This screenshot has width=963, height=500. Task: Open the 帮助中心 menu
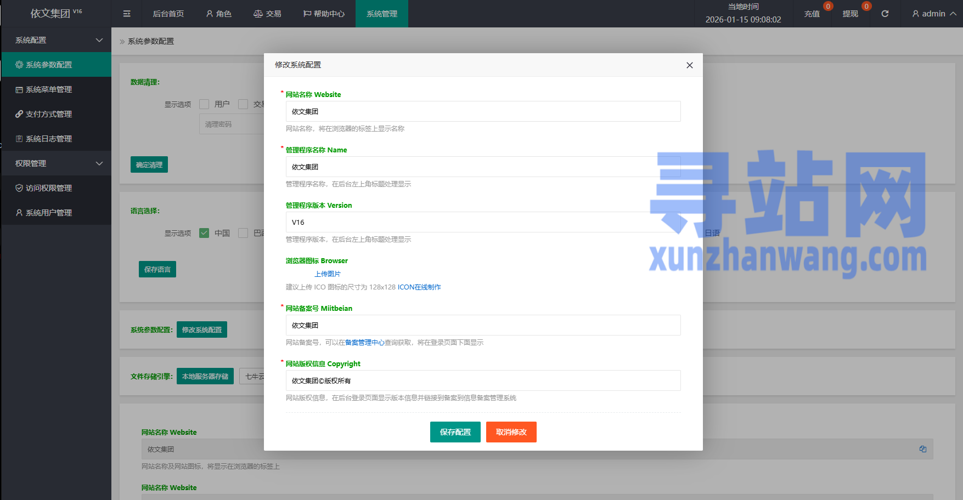(324, 14)
